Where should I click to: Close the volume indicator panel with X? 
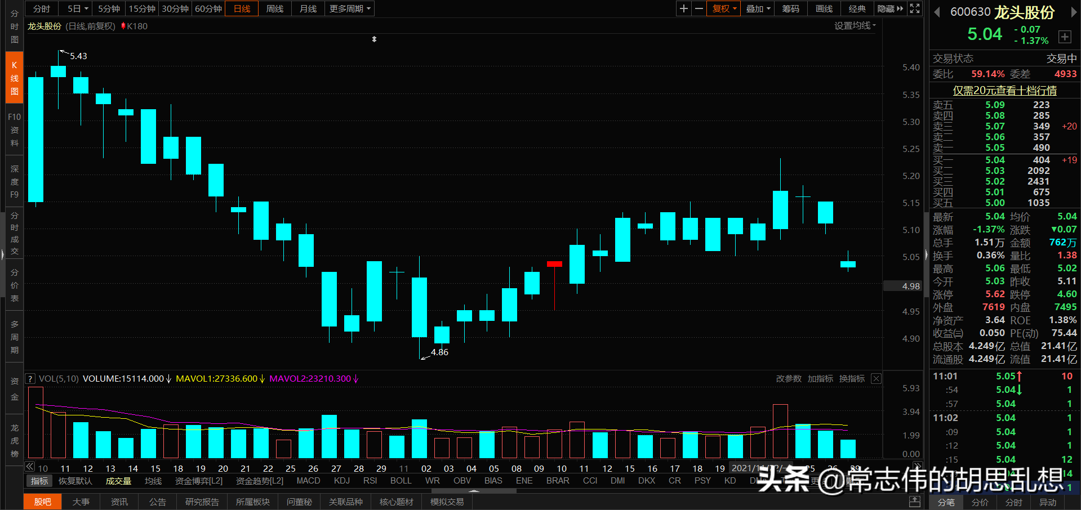(x=876, y=378)
